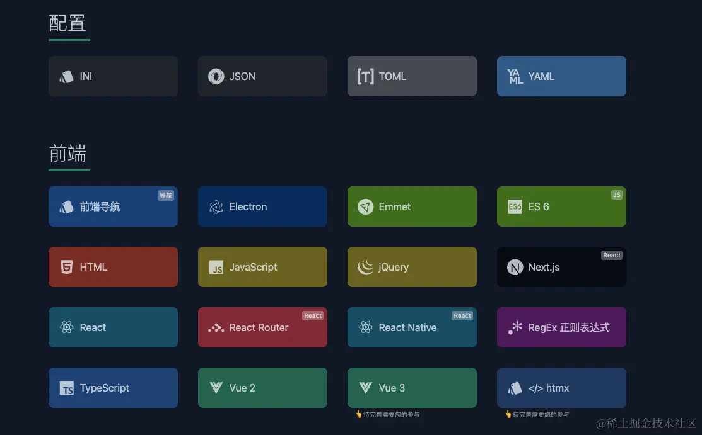Image resolution: width=702 pixels, height=435 pixels.
Task: Click the Next.js N logo icon
Action: pyautogui.click(x=515, y=267)
